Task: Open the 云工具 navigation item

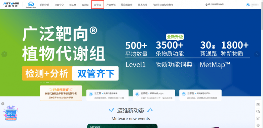Action: pyautogui.click(x=73, y=5)
